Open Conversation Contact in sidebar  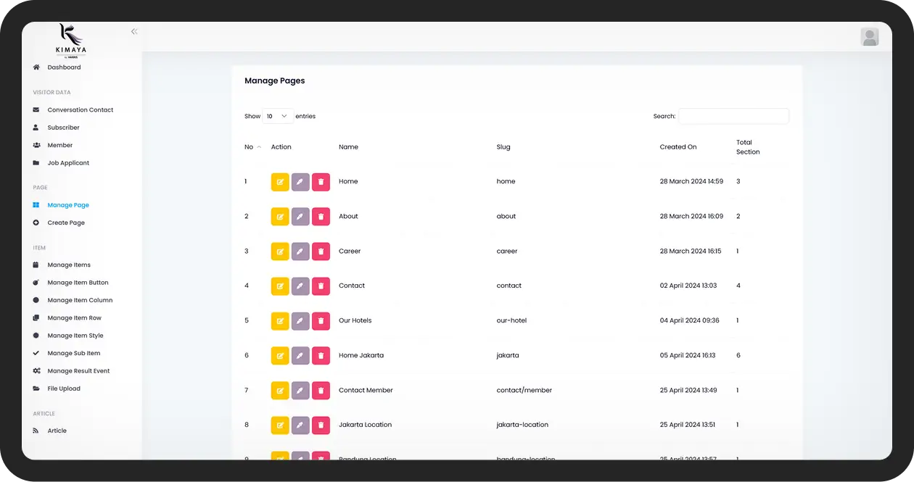click(80, 110)
